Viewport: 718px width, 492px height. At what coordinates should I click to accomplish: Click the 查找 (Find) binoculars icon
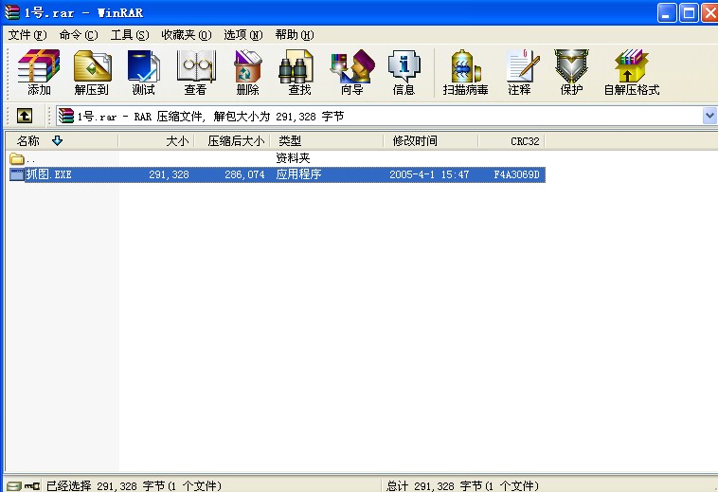(x=299, y=72)
